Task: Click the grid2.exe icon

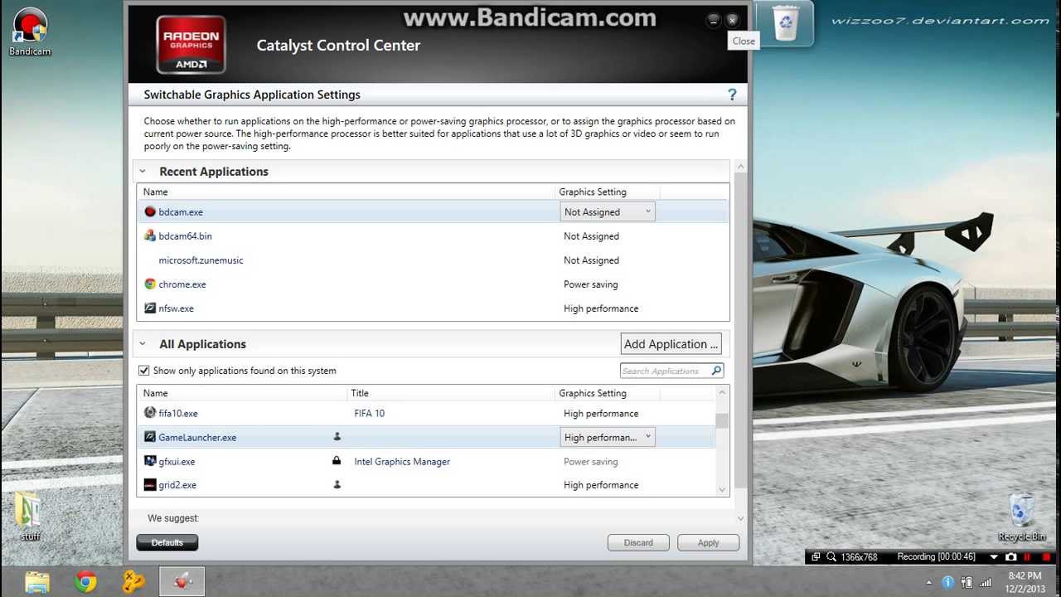Action: (150, 485)
